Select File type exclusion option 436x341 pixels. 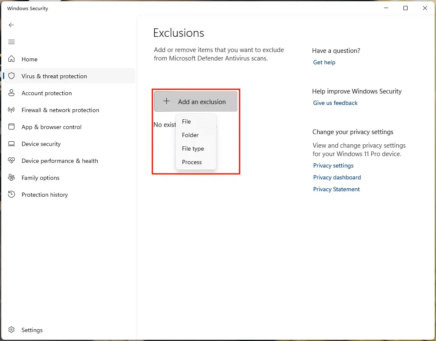[193, 148]
